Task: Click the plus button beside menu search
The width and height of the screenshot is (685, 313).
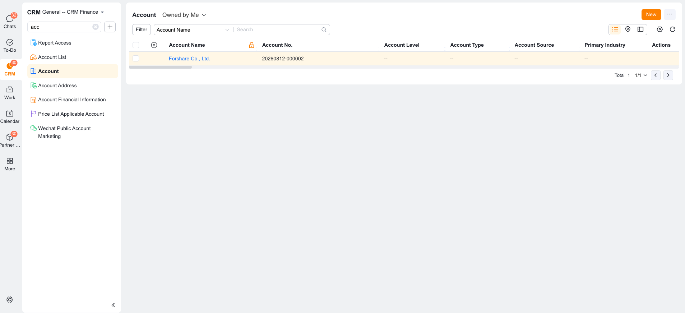Action: 110,27
